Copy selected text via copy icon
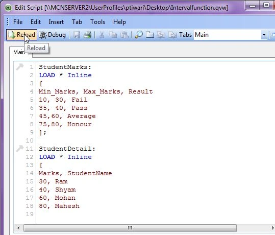This screenshot has height=235, width=275. tap(113, 35)
